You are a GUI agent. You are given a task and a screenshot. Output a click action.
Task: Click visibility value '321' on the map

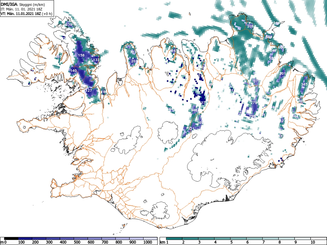(191, 129)
